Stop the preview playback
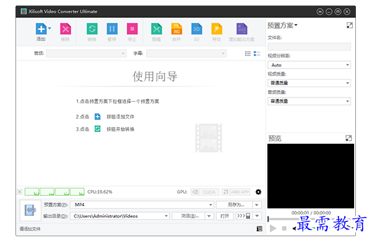The height and width of the screenshot is (243, 372). click(284, 228)
